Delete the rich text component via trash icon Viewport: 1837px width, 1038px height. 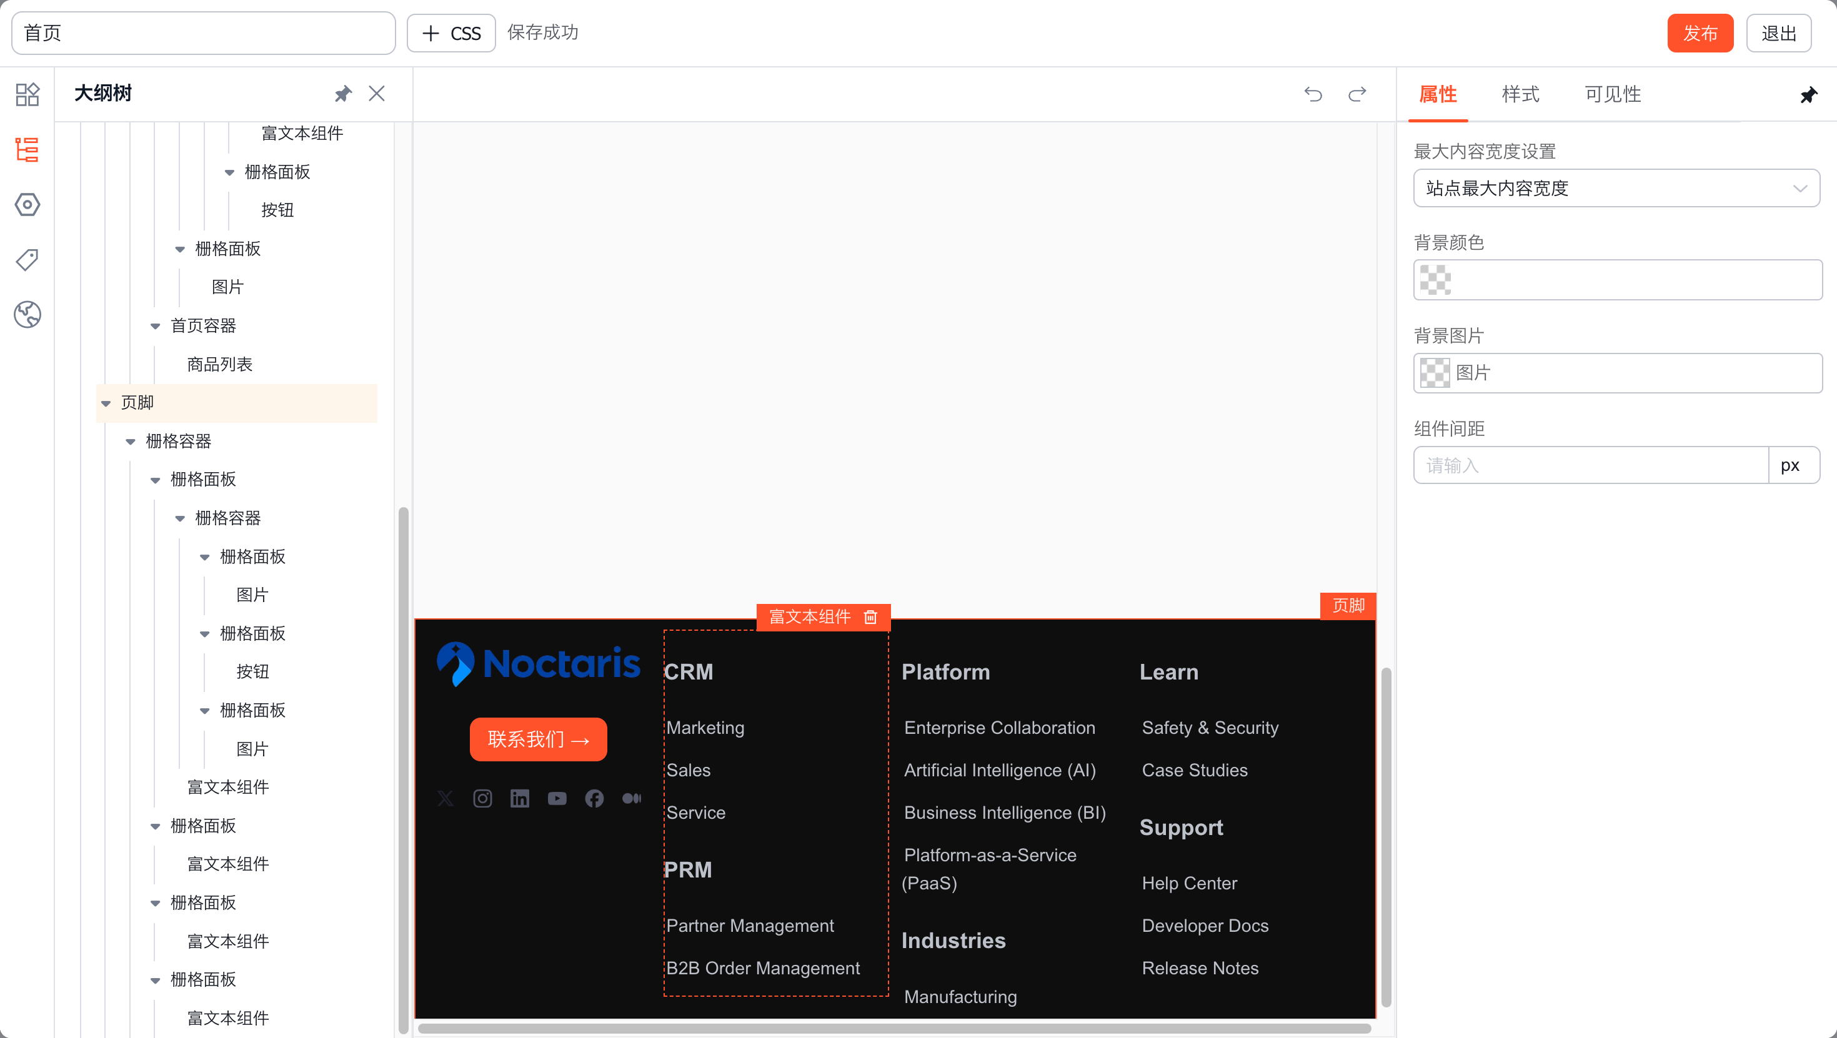point(870,616)
